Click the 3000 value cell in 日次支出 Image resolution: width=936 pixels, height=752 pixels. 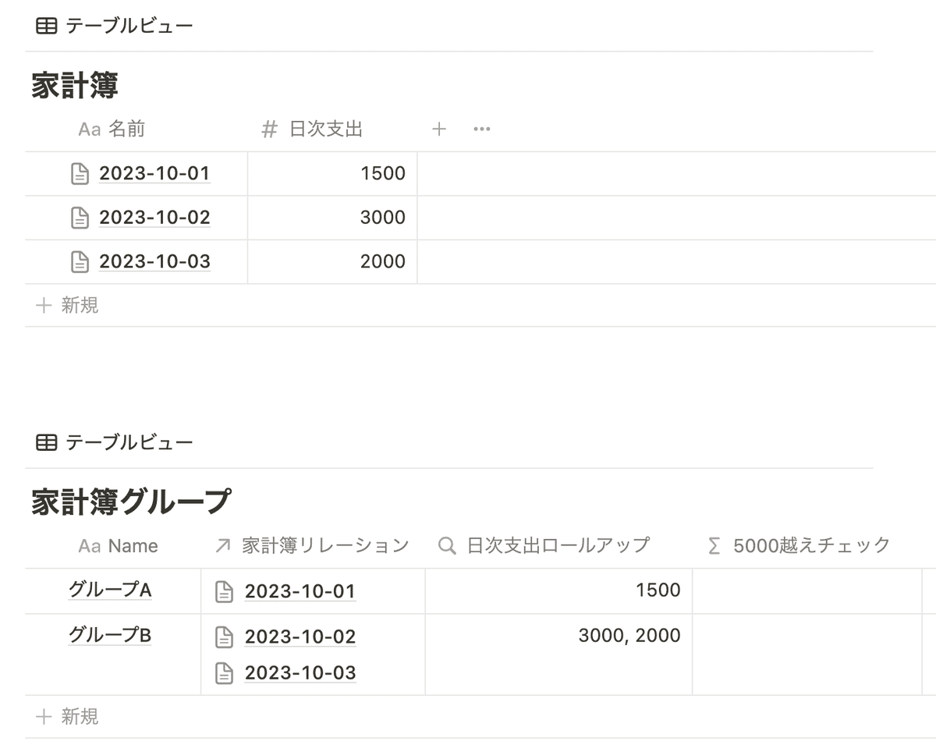point(332,218)
